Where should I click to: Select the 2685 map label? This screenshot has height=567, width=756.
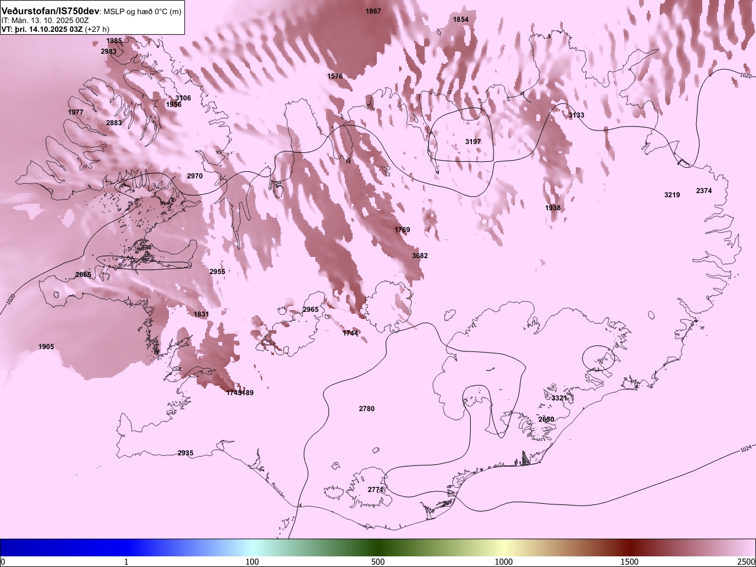point(83,275)
